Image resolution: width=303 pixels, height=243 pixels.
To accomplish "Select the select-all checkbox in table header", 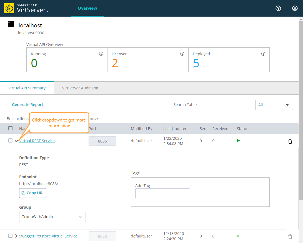I will tap(10, 128).
